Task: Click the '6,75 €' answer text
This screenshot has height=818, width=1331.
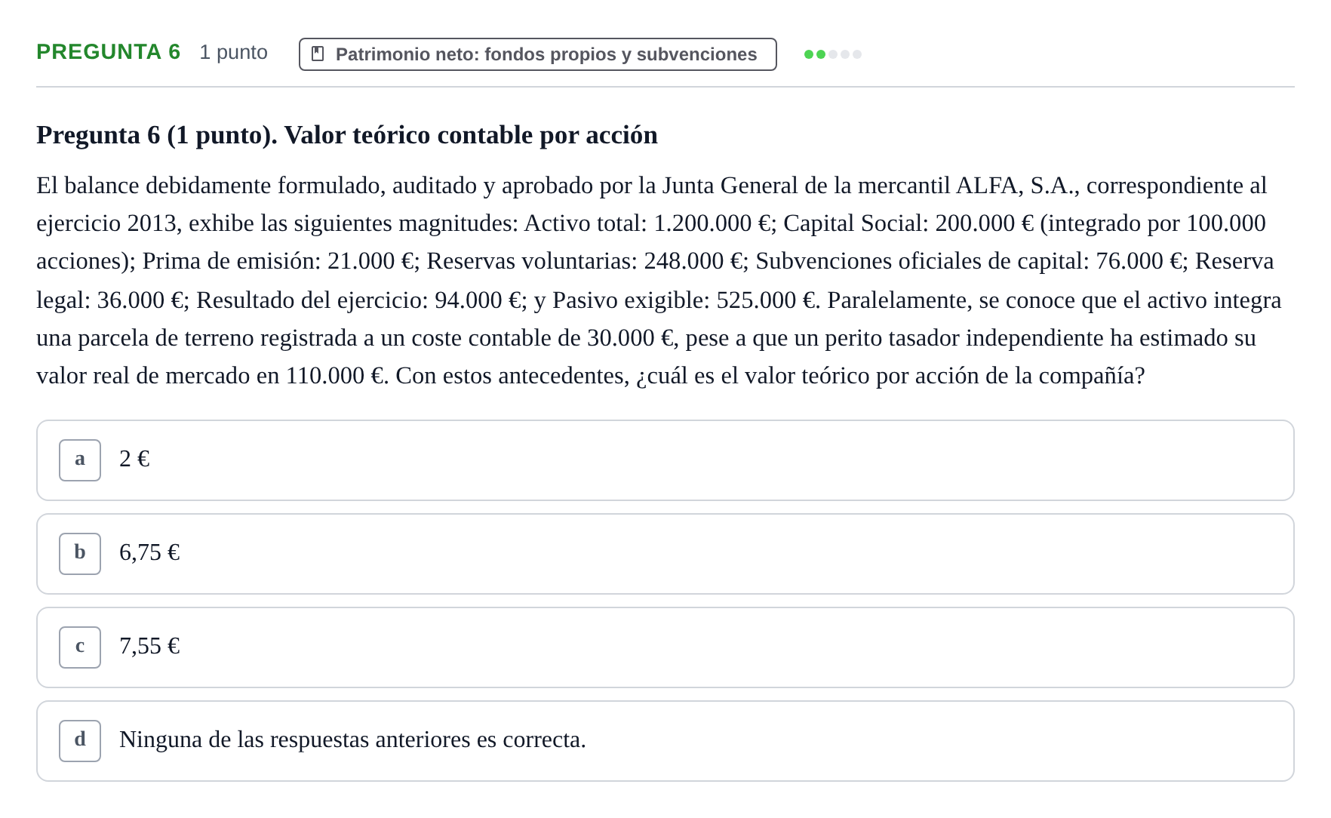Action: pyautogui.click(x=149, y=552)
